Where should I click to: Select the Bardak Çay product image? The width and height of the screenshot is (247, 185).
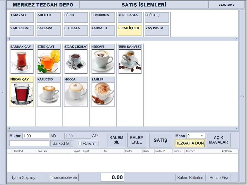[x=22, y=61]
